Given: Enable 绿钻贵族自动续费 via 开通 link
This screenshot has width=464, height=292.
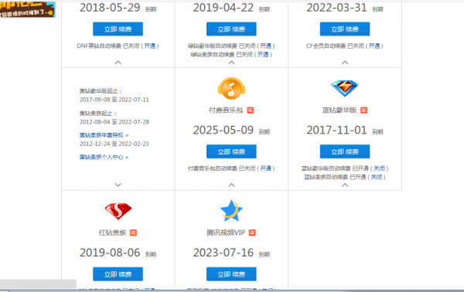Looking at the screenshot, I should pyautogui.click(x=263, y=54).
